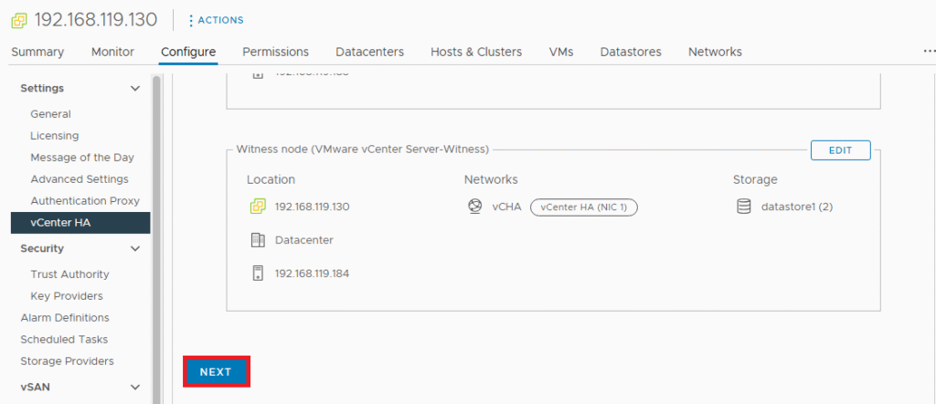
Task: Click the vCenter HA (NIC 1) label badge
Action: tap(584, 207)
